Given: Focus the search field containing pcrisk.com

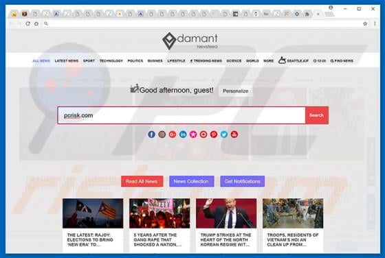Looking at the screenshot, I should pos(181,115).
